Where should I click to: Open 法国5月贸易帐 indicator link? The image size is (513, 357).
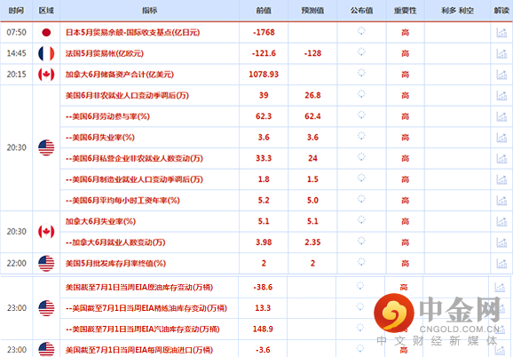[x=105, y=53]
